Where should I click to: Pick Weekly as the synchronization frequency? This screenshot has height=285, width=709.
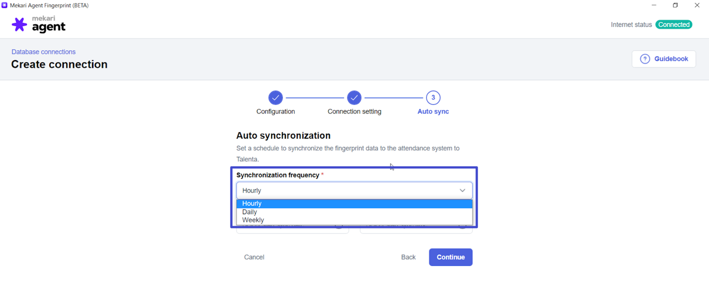click(354, 220)
